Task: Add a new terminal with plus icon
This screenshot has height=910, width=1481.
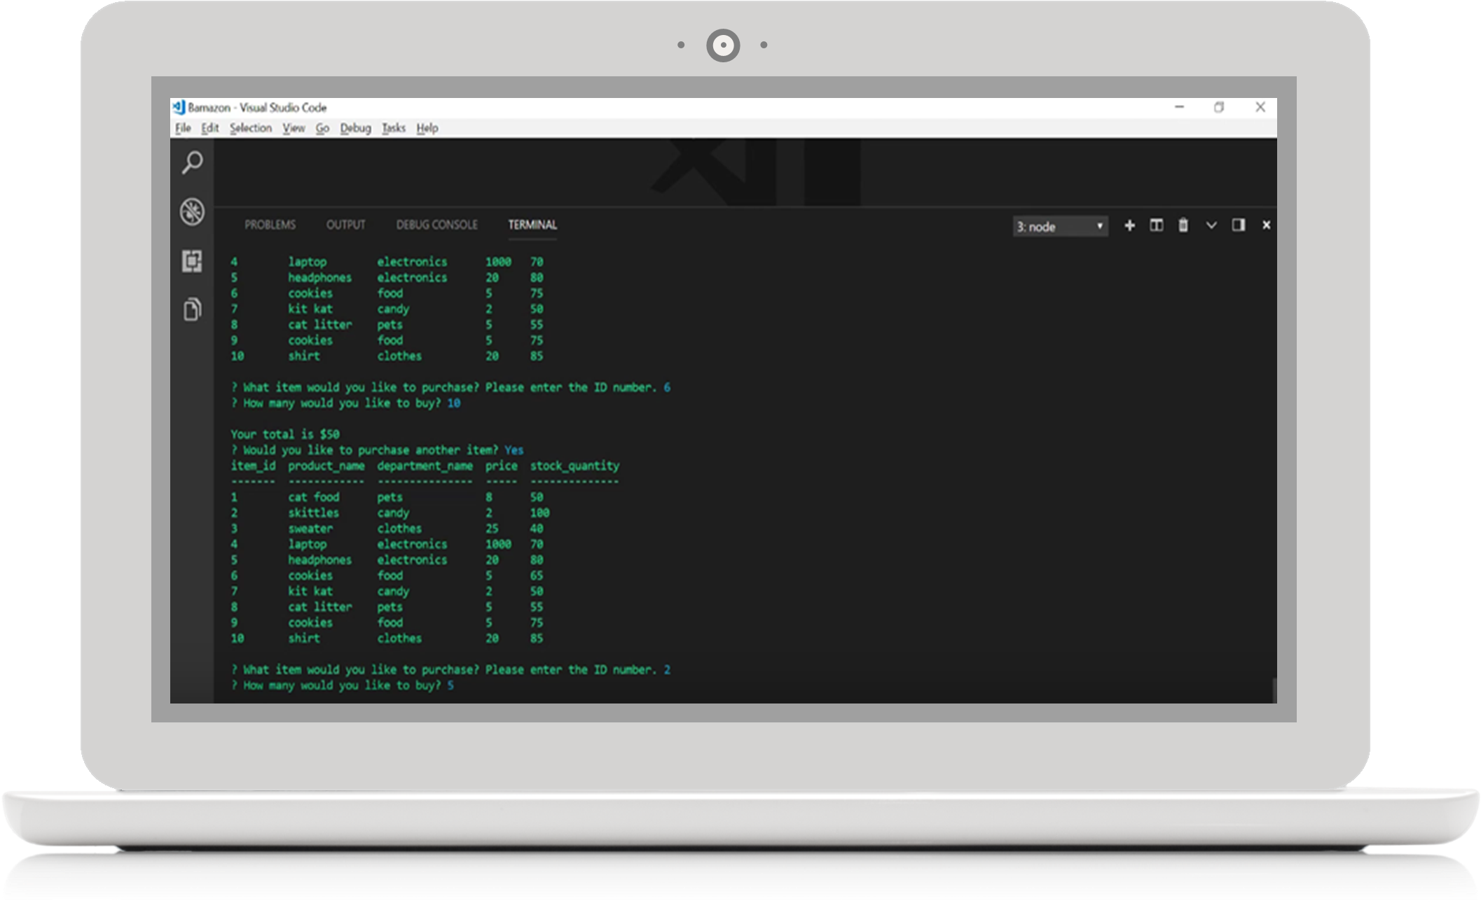Action: [1129, 225]
